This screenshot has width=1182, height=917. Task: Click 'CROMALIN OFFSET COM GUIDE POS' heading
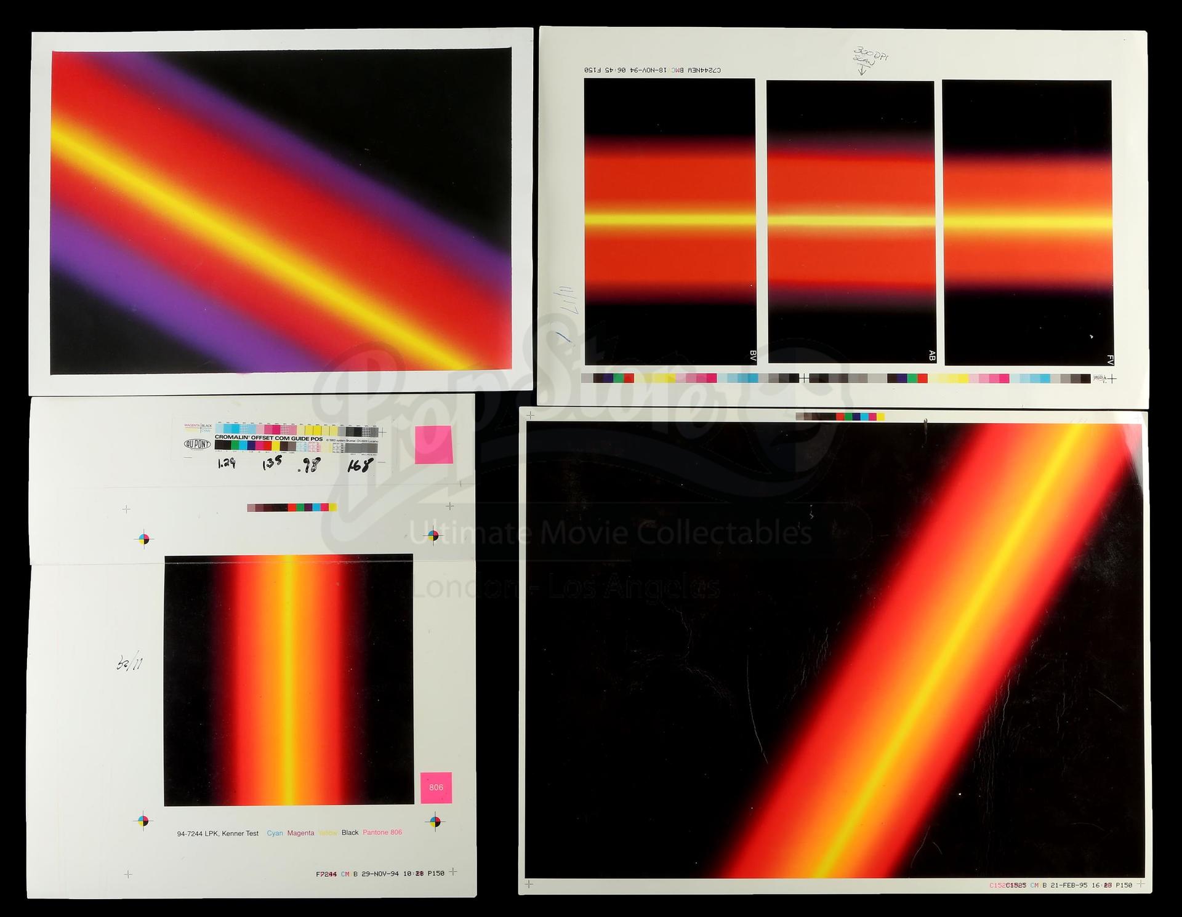coord(268,438)
